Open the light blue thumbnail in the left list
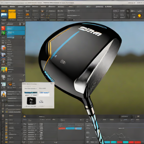 point(3,84)
